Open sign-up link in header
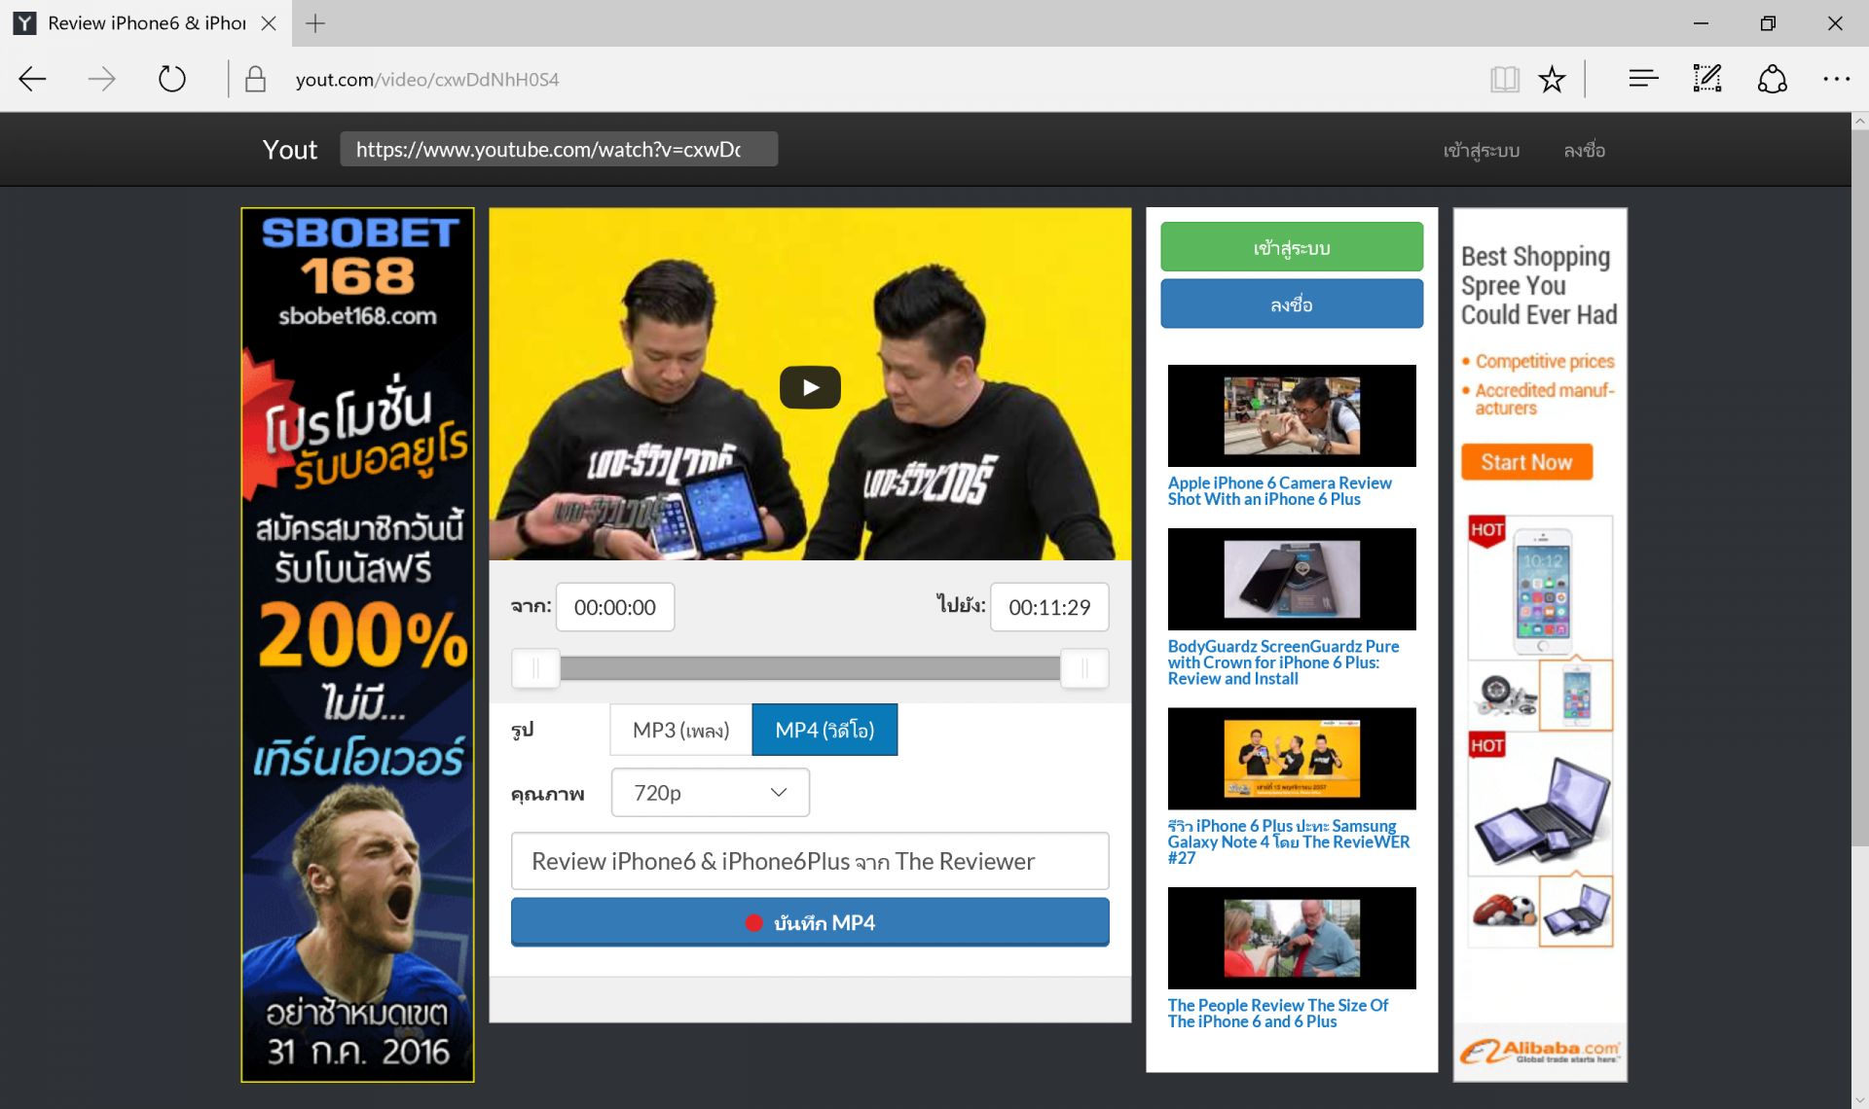The image size is (1869, 1109). click(1585, 150)
